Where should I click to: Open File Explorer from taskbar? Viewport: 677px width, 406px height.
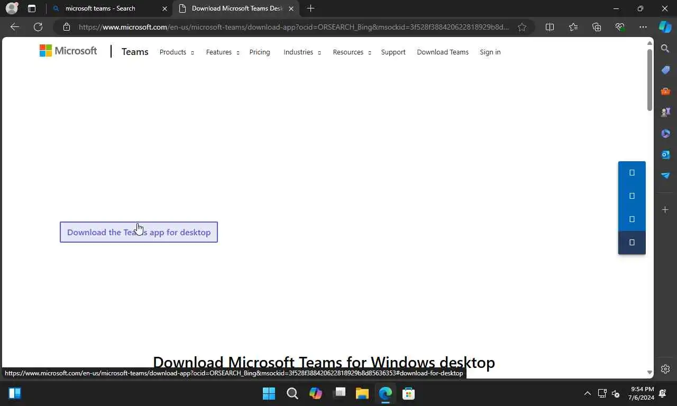362,393
